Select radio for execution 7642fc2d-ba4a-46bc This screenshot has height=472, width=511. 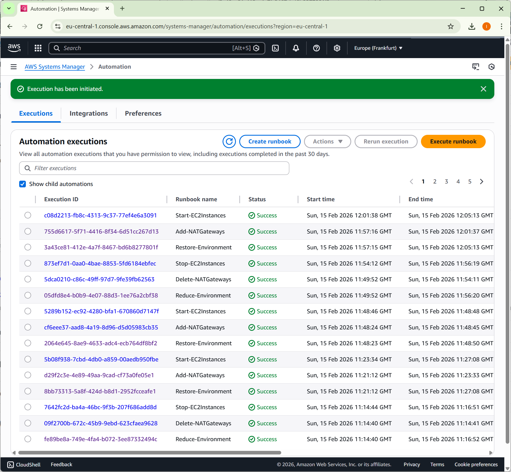click(28, 407)
